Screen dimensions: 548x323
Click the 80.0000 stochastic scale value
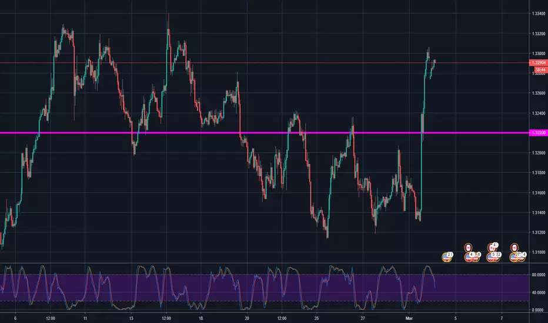pos(539,275)
